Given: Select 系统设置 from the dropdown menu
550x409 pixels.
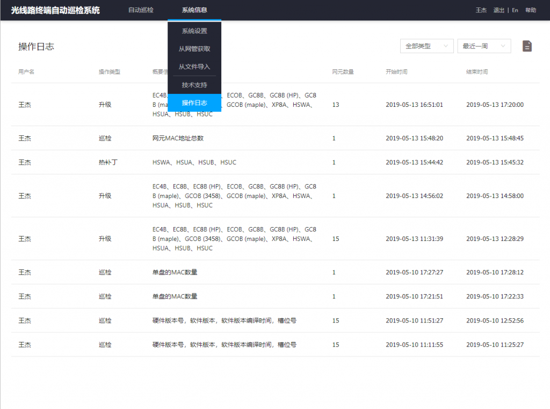Looking at the screenshot, I should click(x=194, y=31).
